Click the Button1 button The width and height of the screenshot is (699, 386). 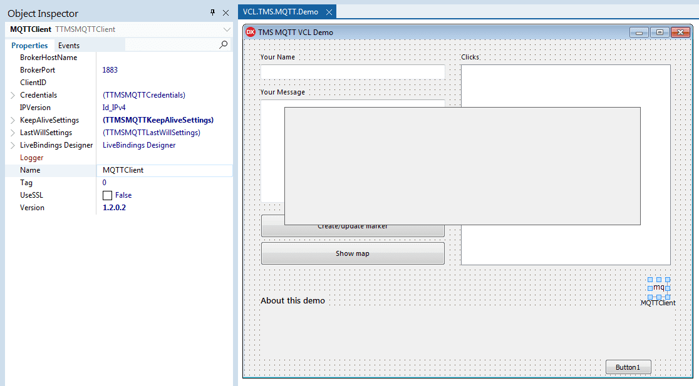[x=628, y=367]
